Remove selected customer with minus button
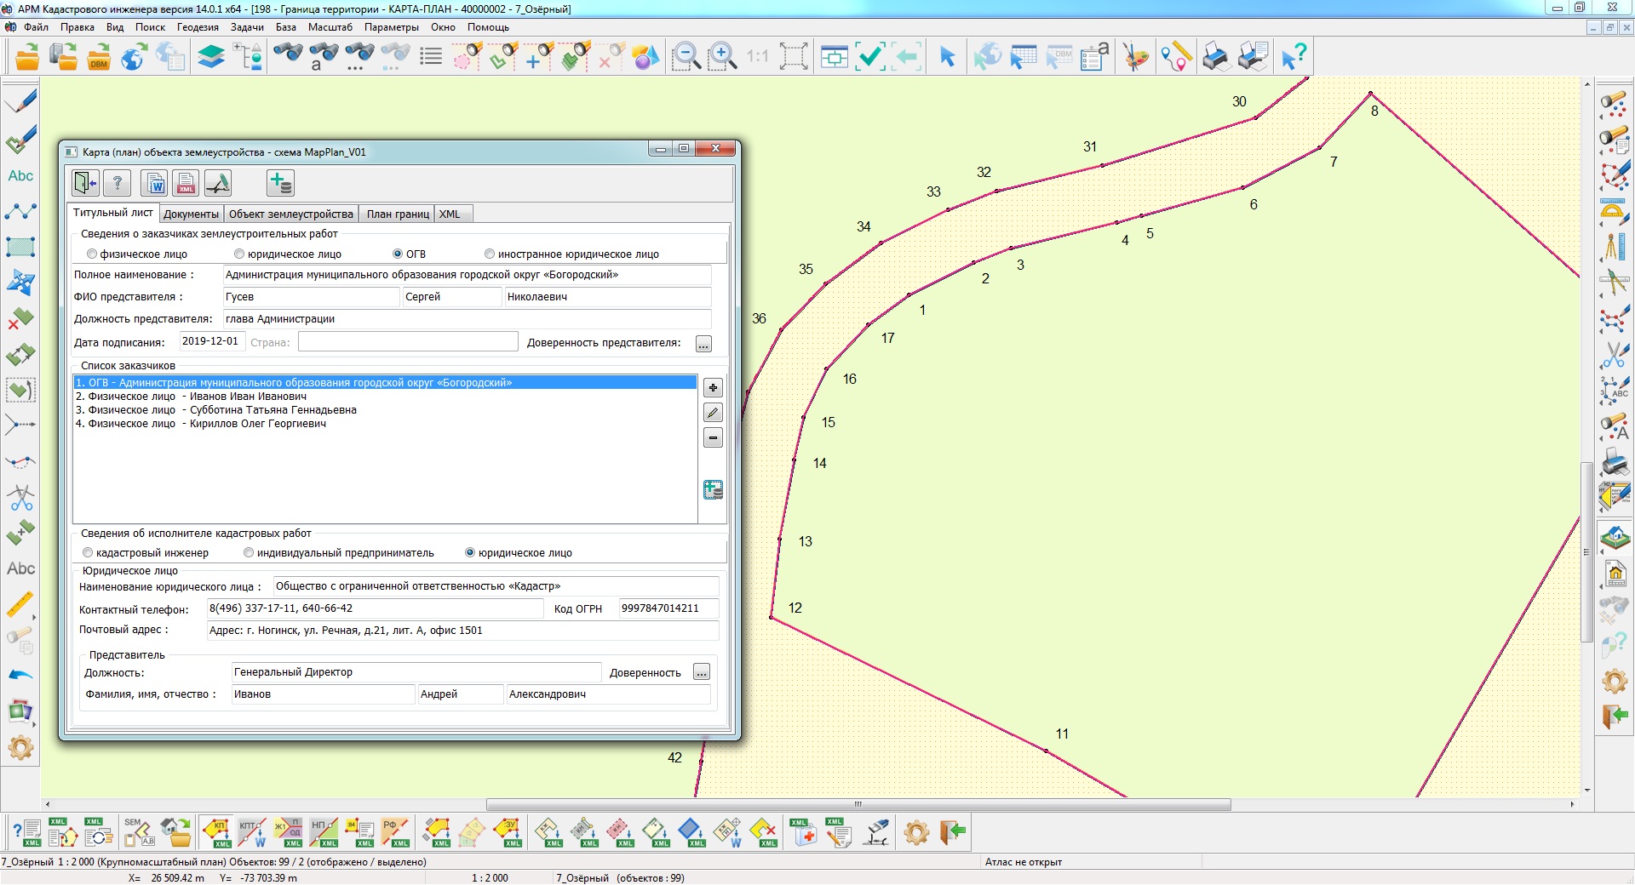 [713, 437]
